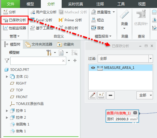This screenshot has height=138, width=157.
Task: Switch to the 实时仿真 ribbon tab
Action: tap(76, 4)
